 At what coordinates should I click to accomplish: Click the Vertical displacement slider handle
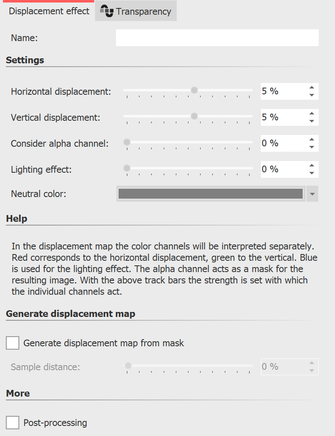tap(194, 116)
